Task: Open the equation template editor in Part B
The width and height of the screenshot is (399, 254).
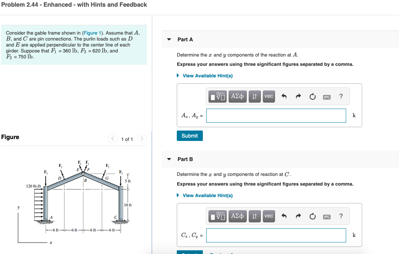Action: [x=217, y=216]
